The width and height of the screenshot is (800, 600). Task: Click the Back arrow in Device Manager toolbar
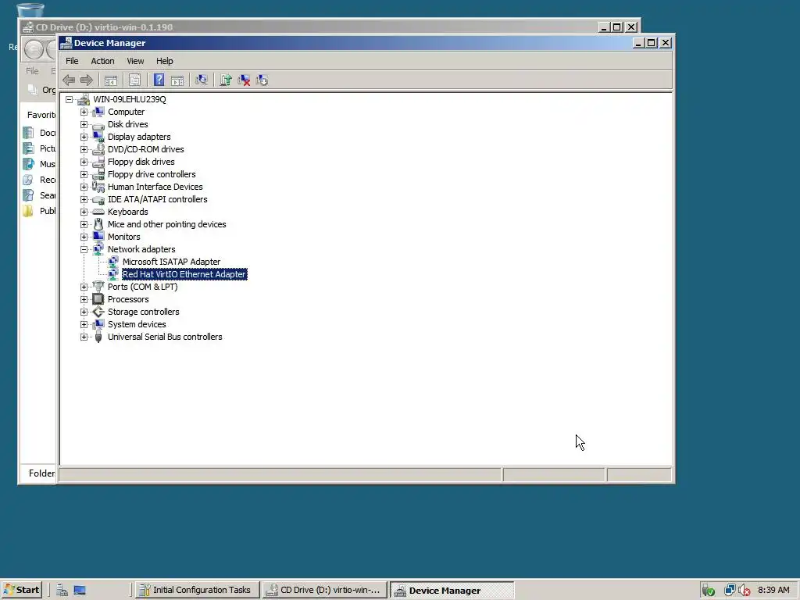click(69, 80)
